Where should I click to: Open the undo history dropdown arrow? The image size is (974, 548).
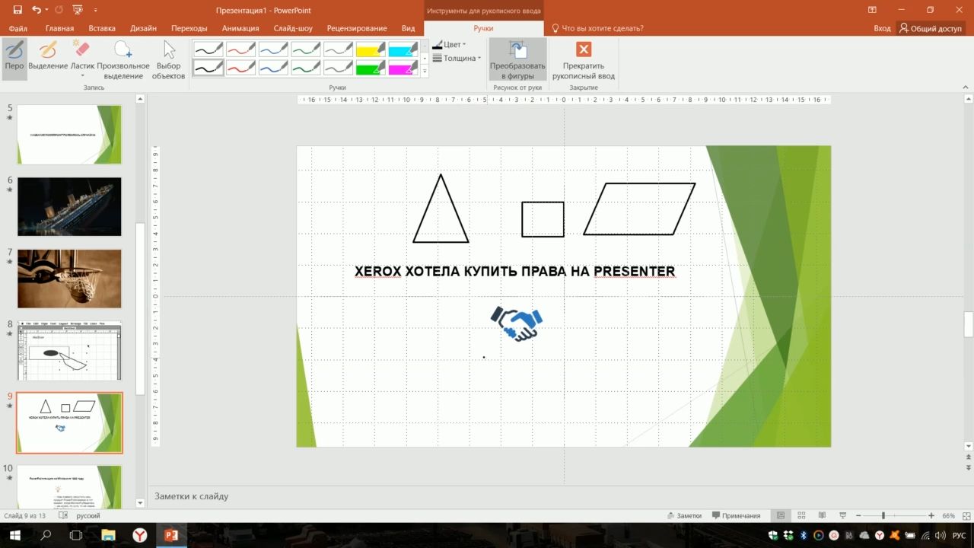(46, 10)
